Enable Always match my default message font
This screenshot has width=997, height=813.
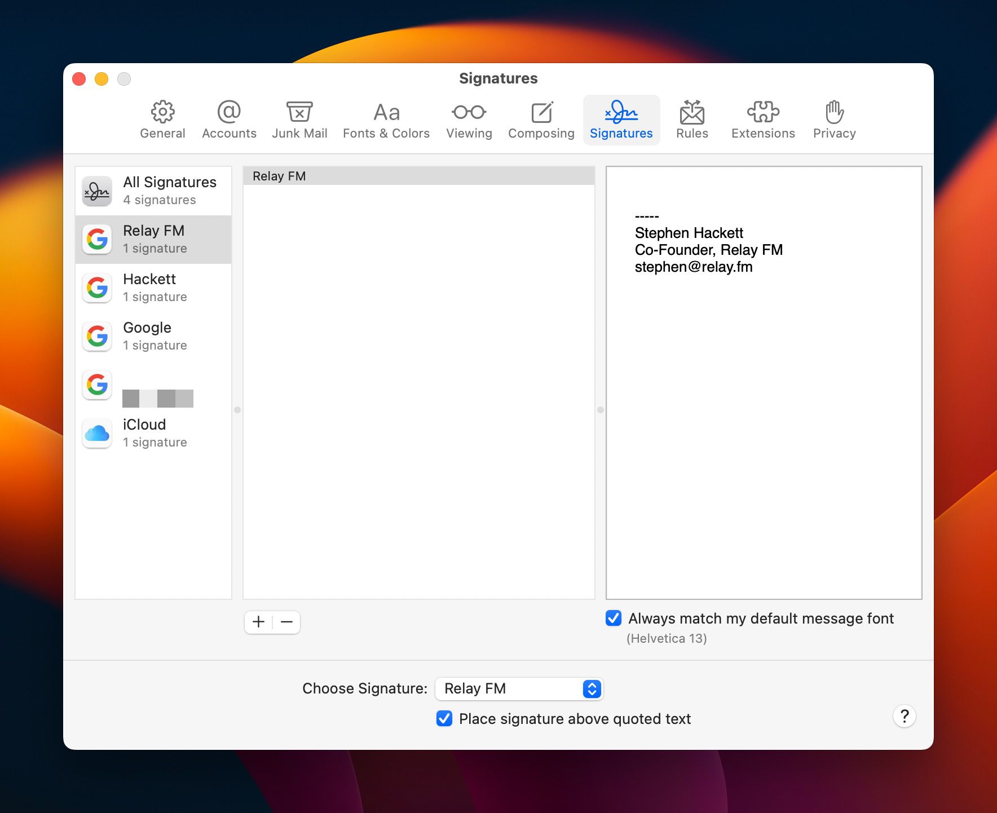613,618
